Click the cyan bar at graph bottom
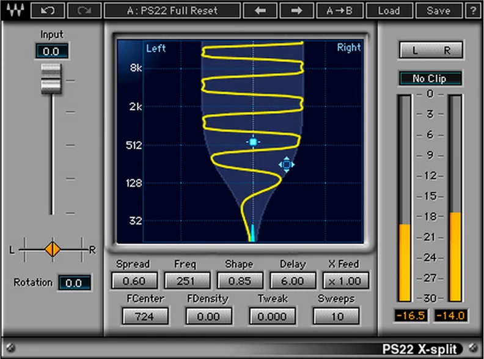This screenshot has width=484, height=359. point(252,233)
